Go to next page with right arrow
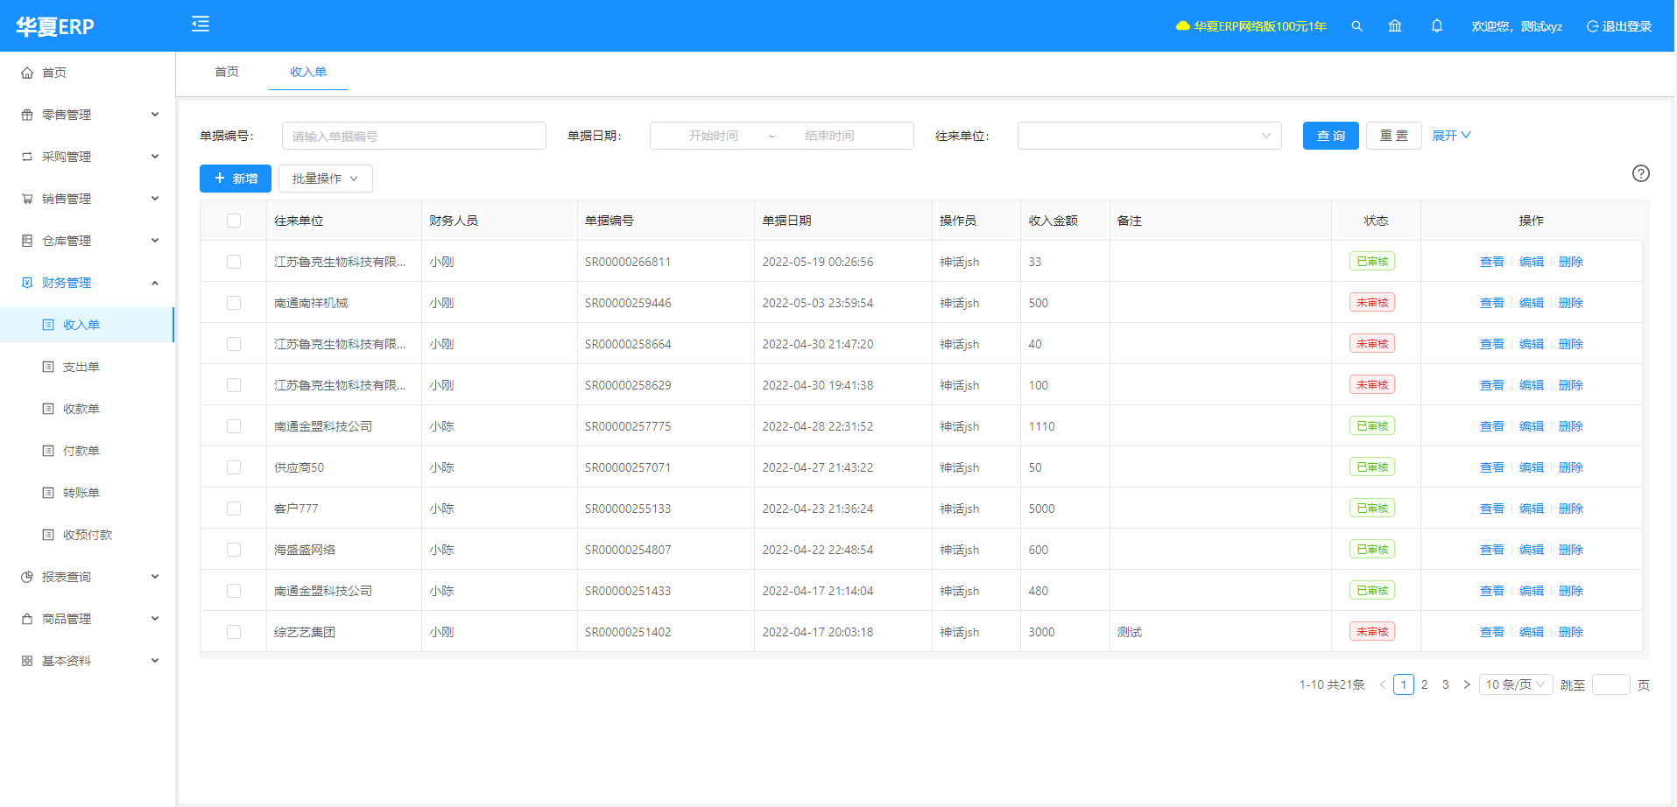Screen dimensions: 1677x807 point(1467,684)
